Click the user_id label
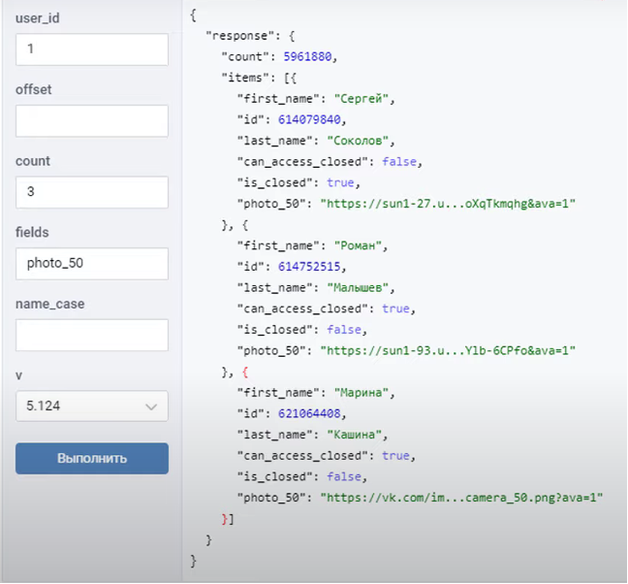 pyautogui.click(x=37, y=18)
